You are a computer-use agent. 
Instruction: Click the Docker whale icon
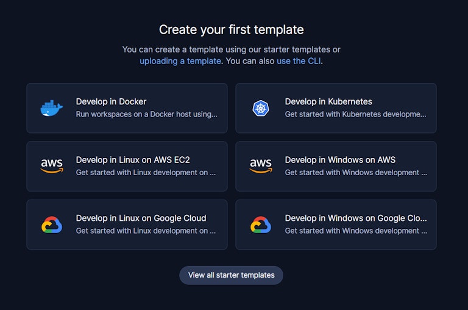coord(52,108)
